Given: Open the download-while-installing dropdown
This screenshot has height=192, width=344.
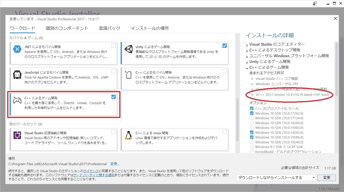Looking at the screenshot, I should coord(276,178).
